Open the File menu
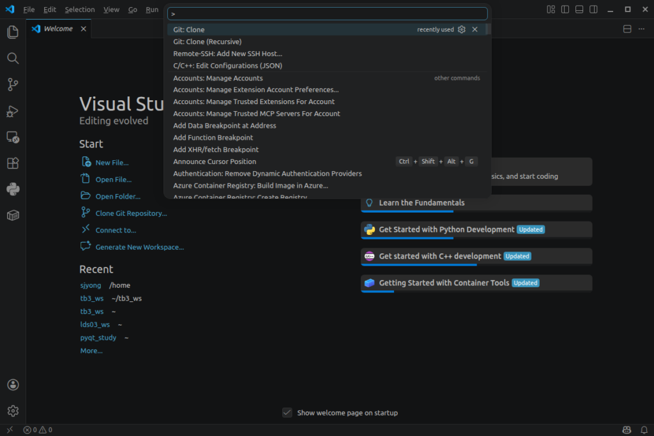The width and height of the screenshot is (654, 436). click(x=29, y=9)
